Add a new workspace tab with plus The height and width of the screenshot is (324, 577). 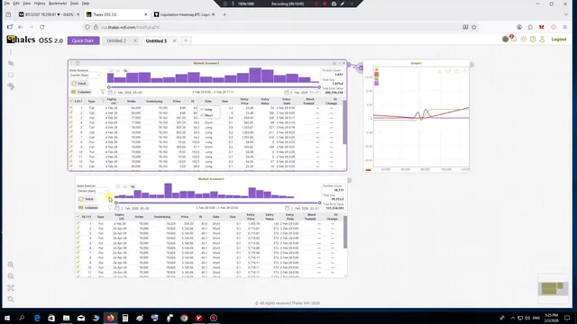coord(186,40)
